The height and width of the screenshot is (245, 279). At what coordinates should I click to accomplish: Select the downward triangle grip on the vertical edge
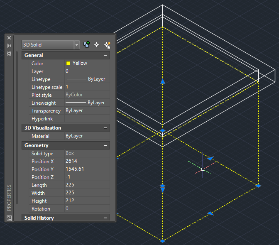click(163, 190)
